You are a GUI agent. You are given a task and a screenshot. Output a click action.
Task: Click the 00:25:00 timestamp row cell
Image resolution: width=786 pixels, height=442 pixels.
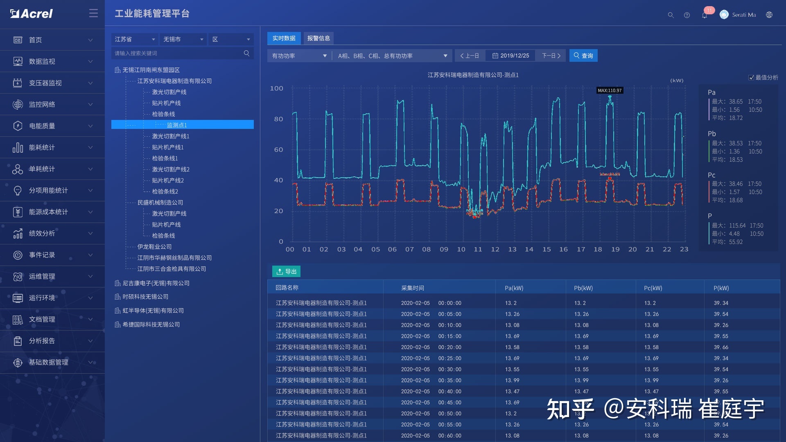[x=449, y=358]
